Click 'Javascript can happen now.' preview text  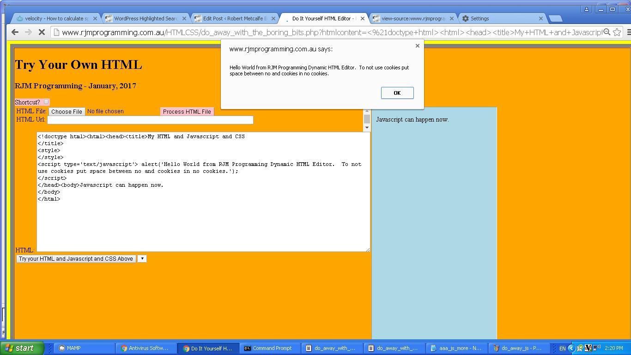tap(413, 120)
